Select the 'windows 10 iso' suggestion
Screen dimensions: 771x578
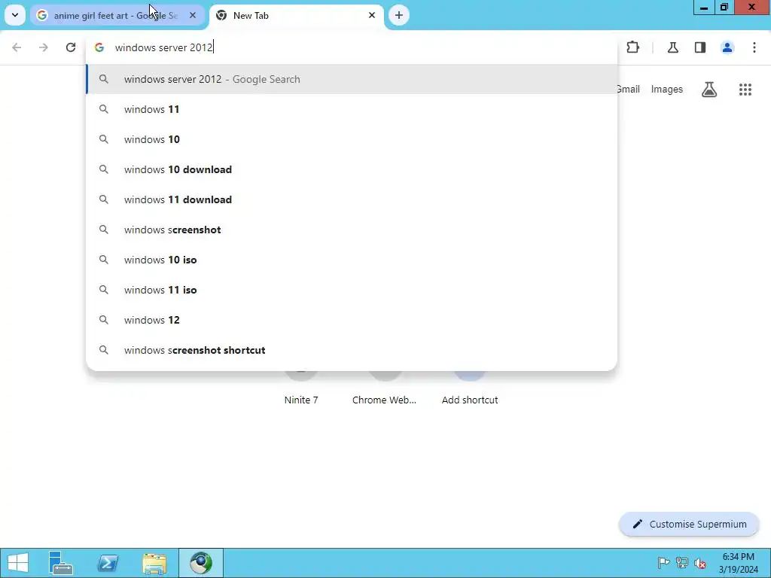352,260
